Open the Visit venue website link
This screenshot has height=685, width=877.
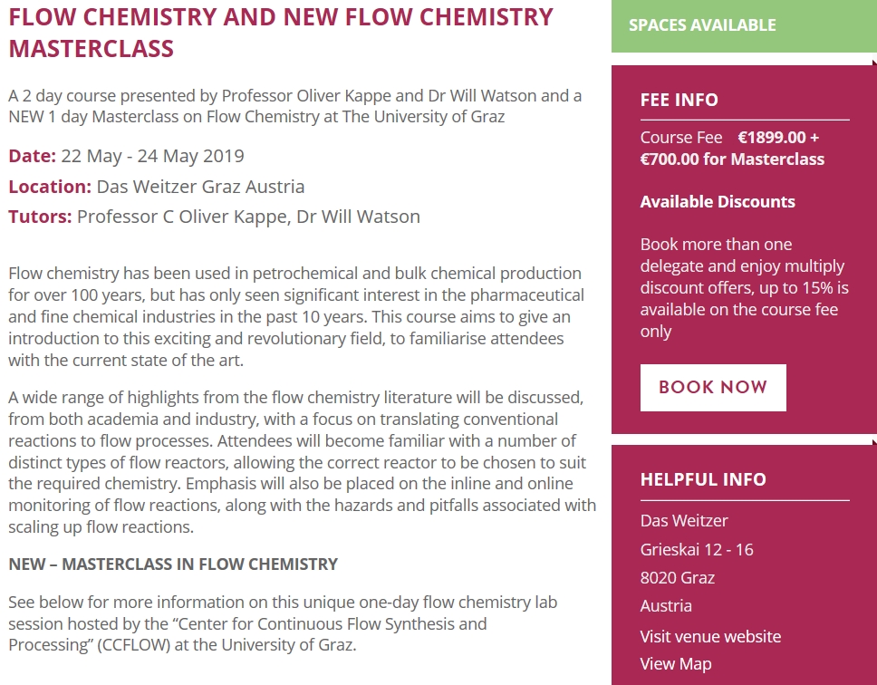tap(710, 636)
